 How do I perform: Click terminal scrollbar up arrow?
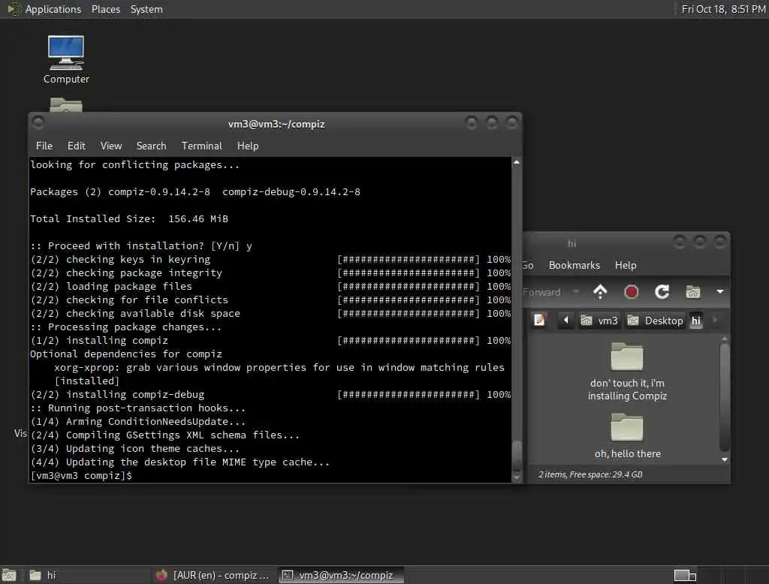517,162
